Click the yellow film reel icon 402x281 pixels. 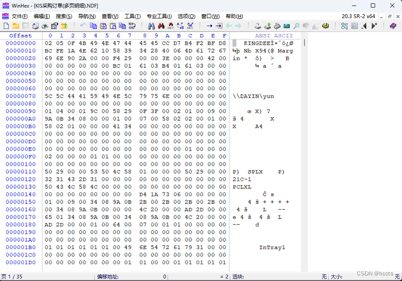tap(326, 26)
